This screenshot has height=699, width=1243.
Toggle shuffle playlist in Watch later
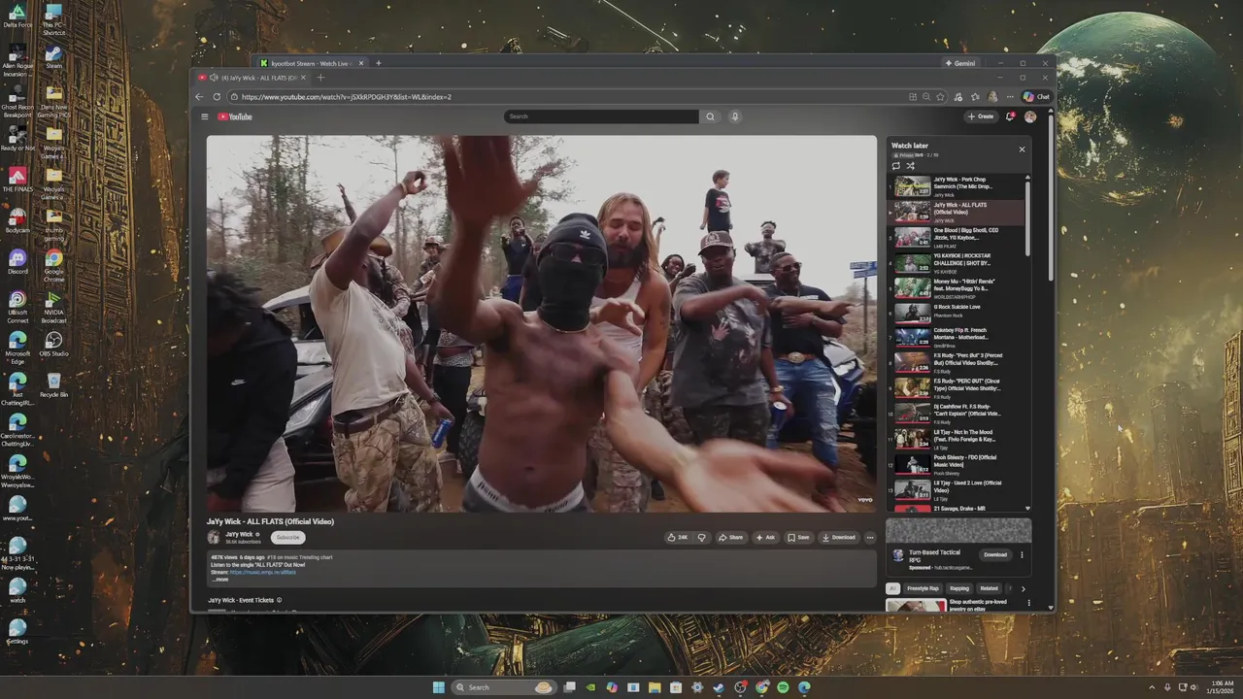point(911,166)
